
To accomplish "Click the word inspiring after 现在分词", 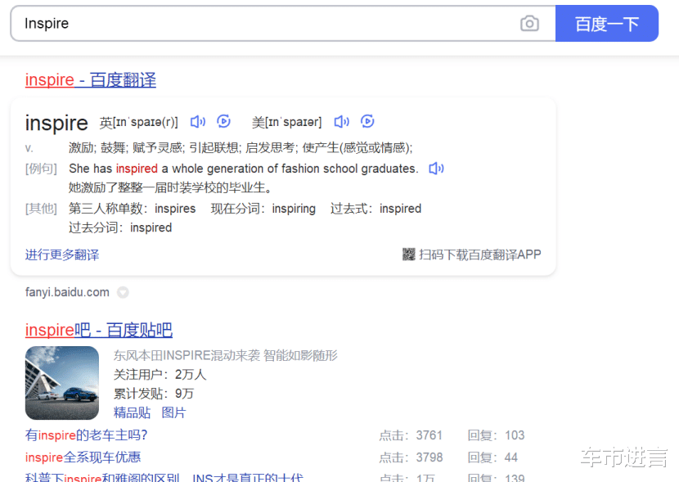I will [294, 209].
